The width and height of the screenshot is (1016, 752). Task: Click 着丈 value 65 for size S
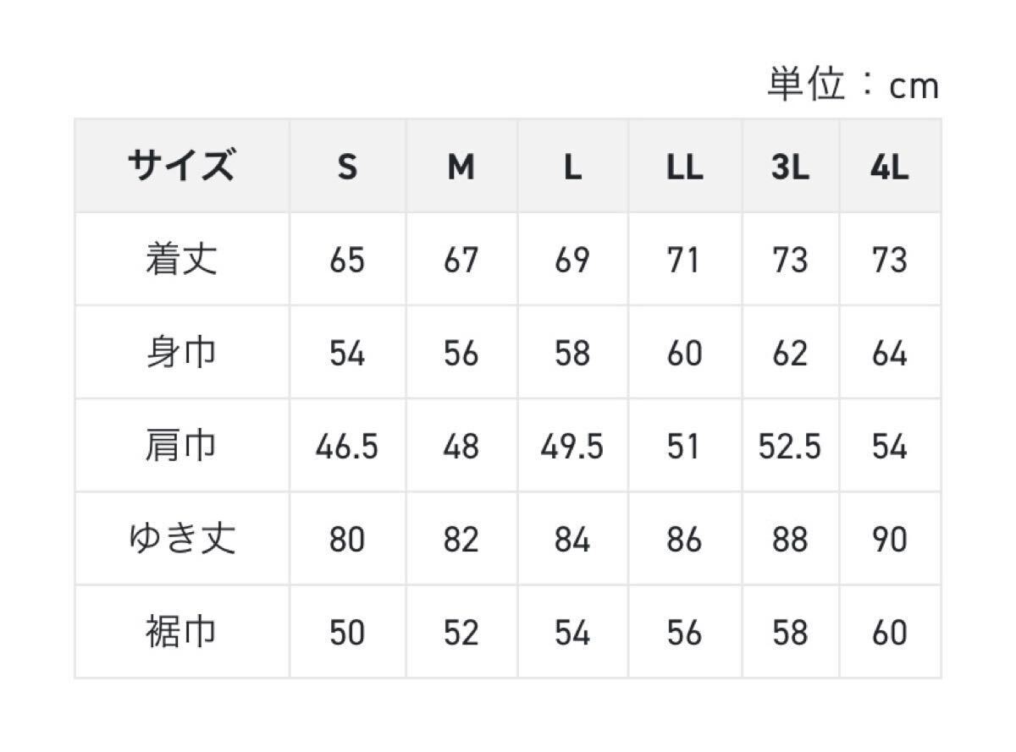pyautogui.click(x=347, y=260)
